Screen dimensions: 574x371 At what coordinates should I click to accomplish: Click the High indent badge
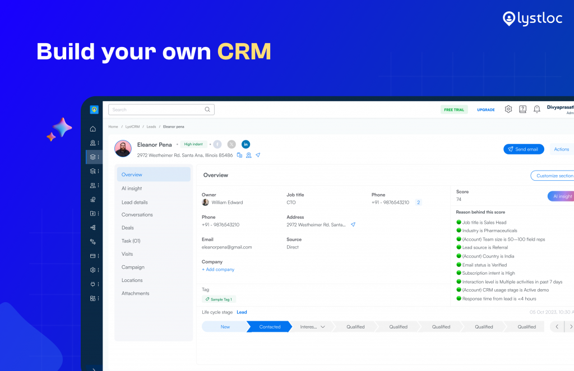point(193,144)
